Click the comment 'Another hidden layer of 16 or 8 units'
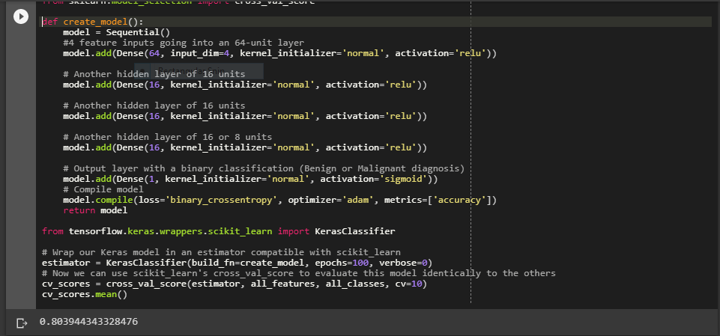 (168, 137)
